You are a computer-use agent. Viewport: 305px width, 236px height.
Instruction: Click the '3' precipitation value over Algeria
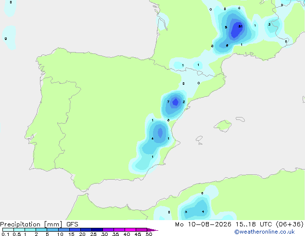[186, 212]
